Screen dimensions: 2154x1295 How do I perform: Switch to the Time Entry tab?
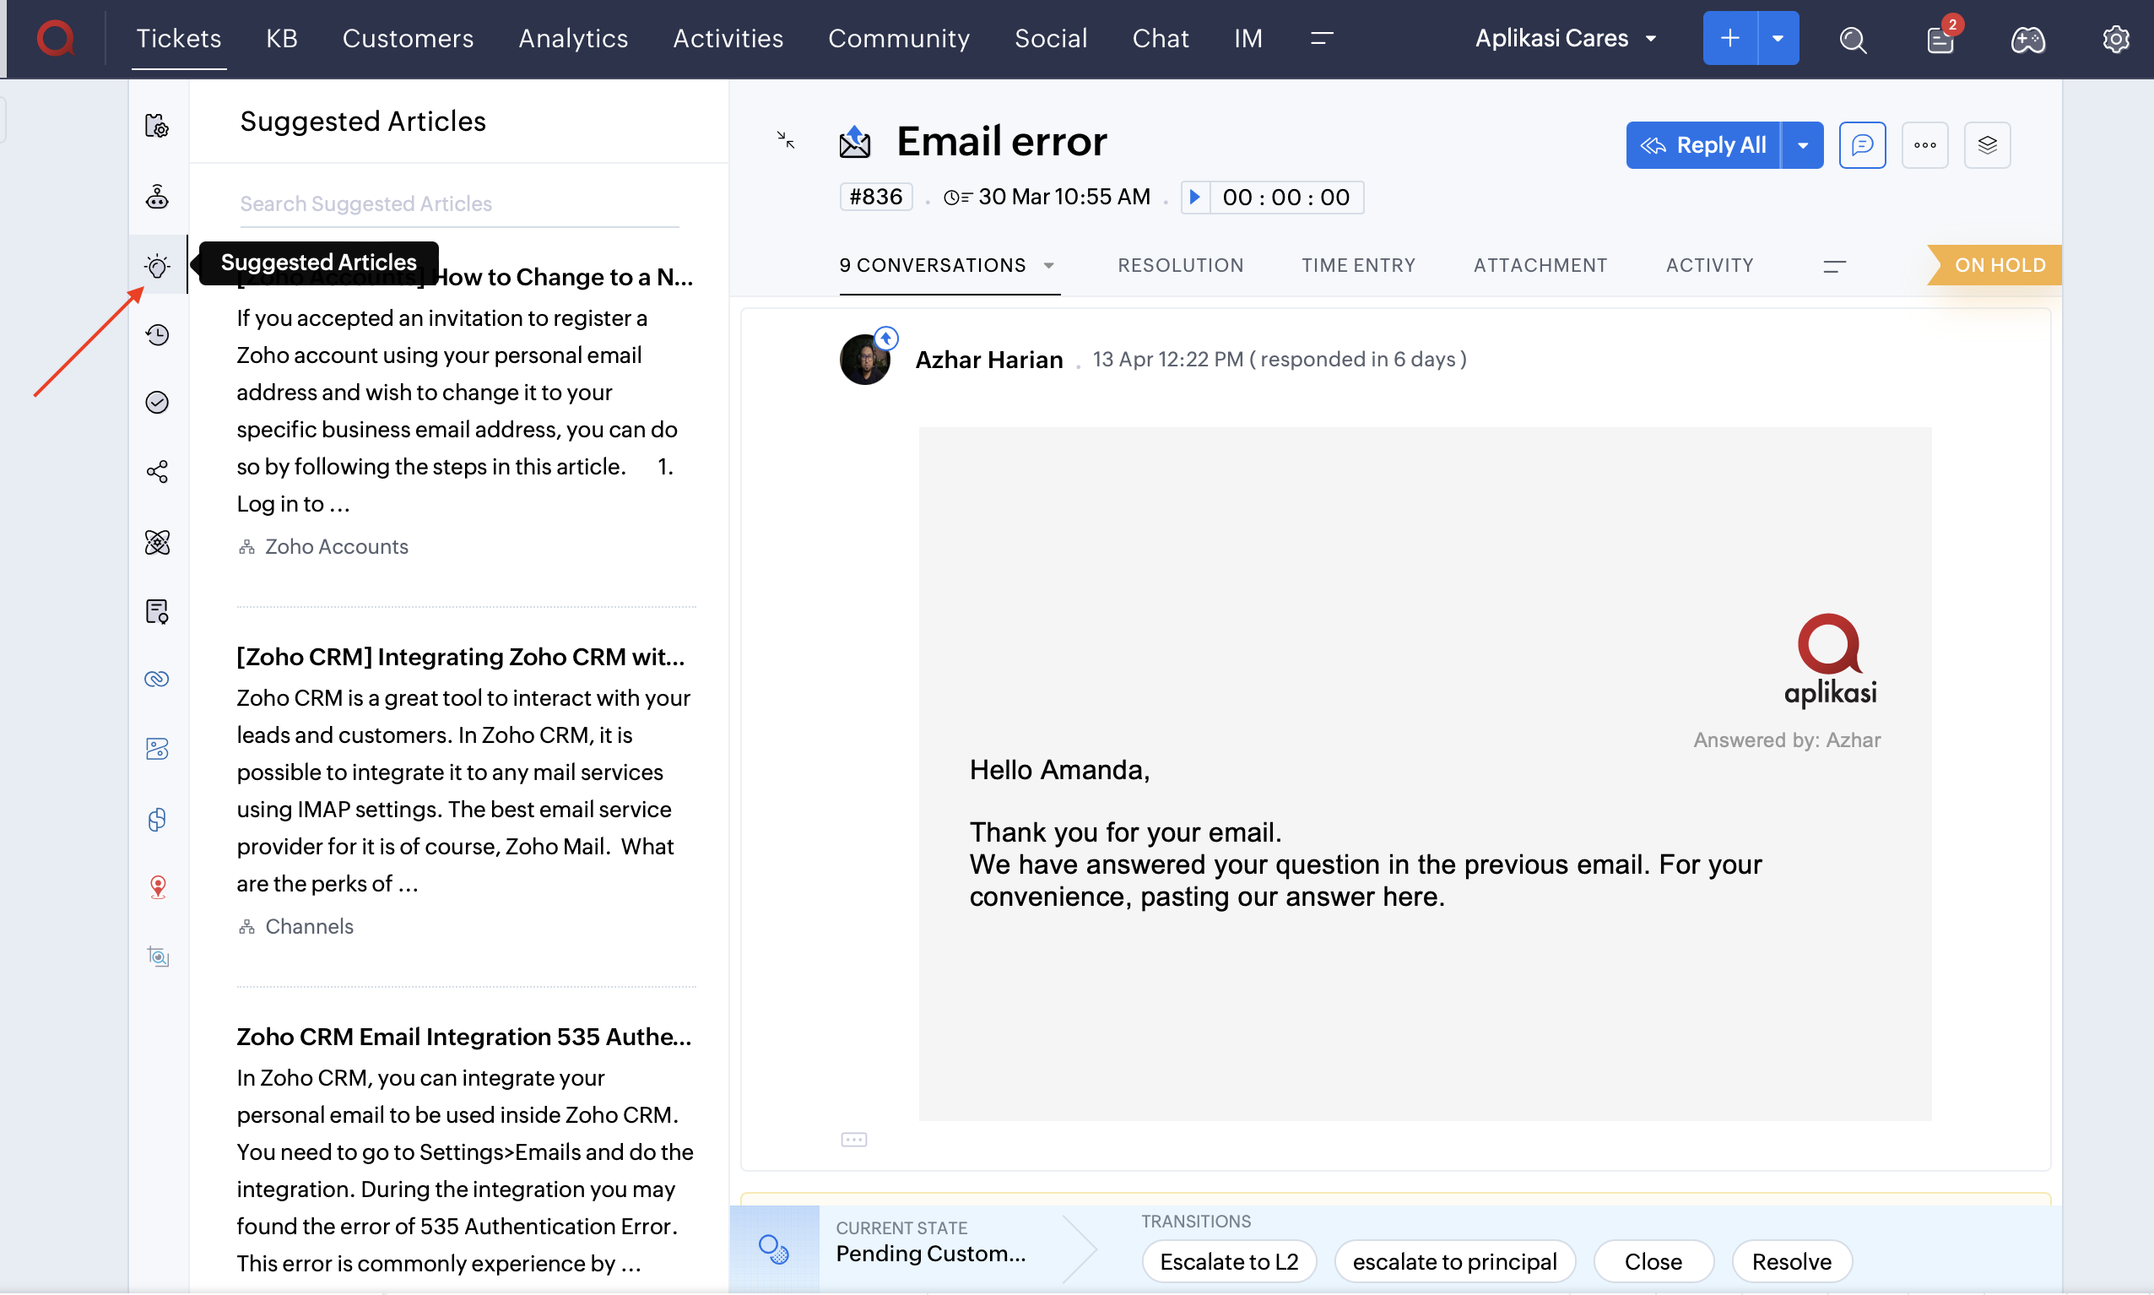point(1358,265)
